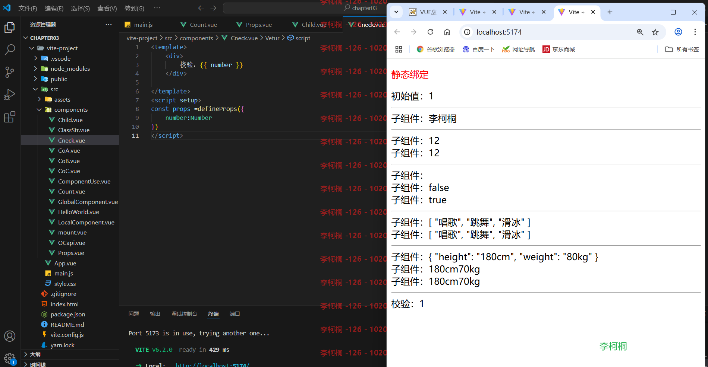Image resolution: width=708 pixels, height=367 pixels.
Task: Switch to the 端口 panel tab
Action: pos(235,314)
